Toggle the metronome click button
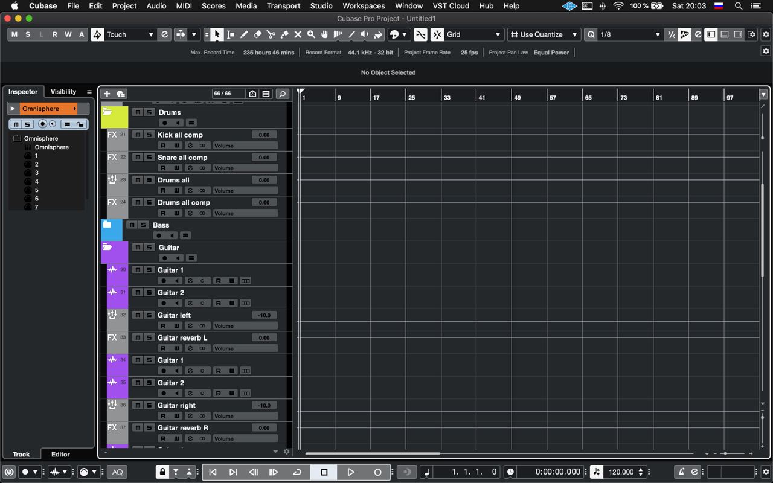Screen dimensions: 773x483 [681, 472]
